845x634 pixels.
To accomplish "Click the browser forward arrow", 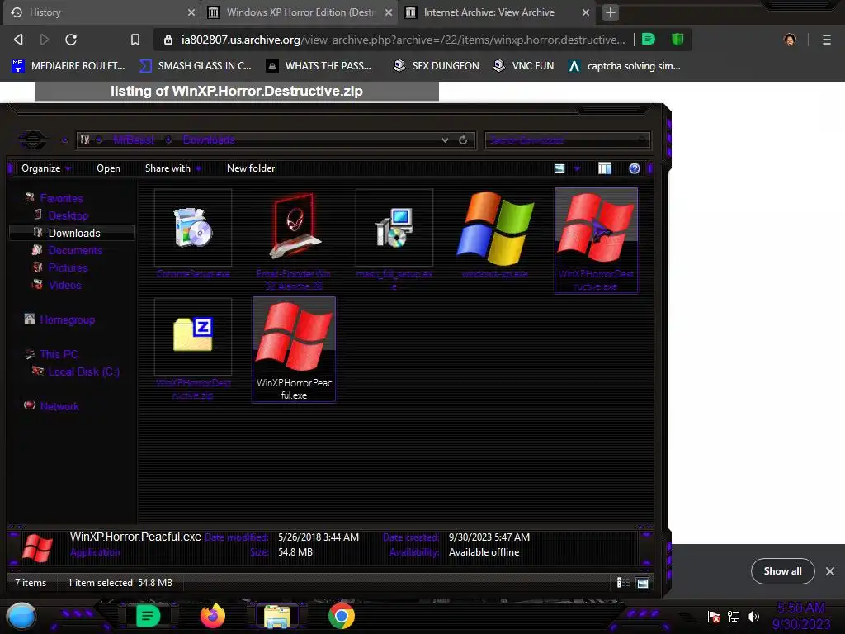I will pyautogui.click(x=45, y=40).
